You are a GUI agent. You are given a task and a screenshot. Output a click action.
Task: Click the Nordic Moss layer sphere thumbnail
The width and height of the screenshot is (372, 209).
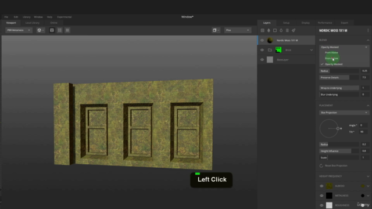tap(270, 40)
